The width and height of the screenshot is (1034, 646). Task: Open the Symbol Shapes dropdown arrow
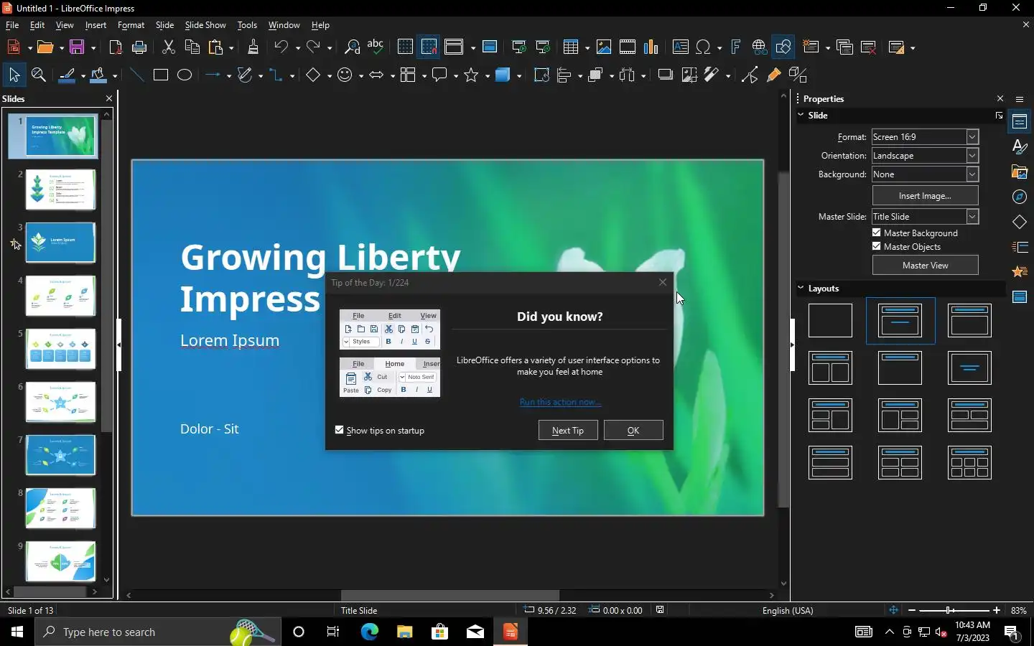[361, 75]
